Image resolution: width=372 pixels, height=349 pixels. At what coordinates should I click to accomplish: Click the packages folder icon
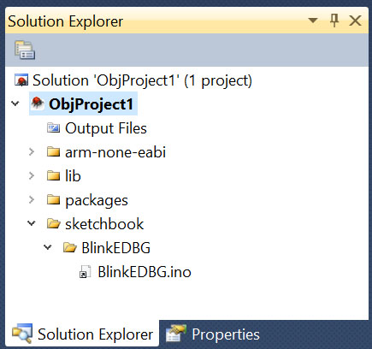[x=53, y=199]
